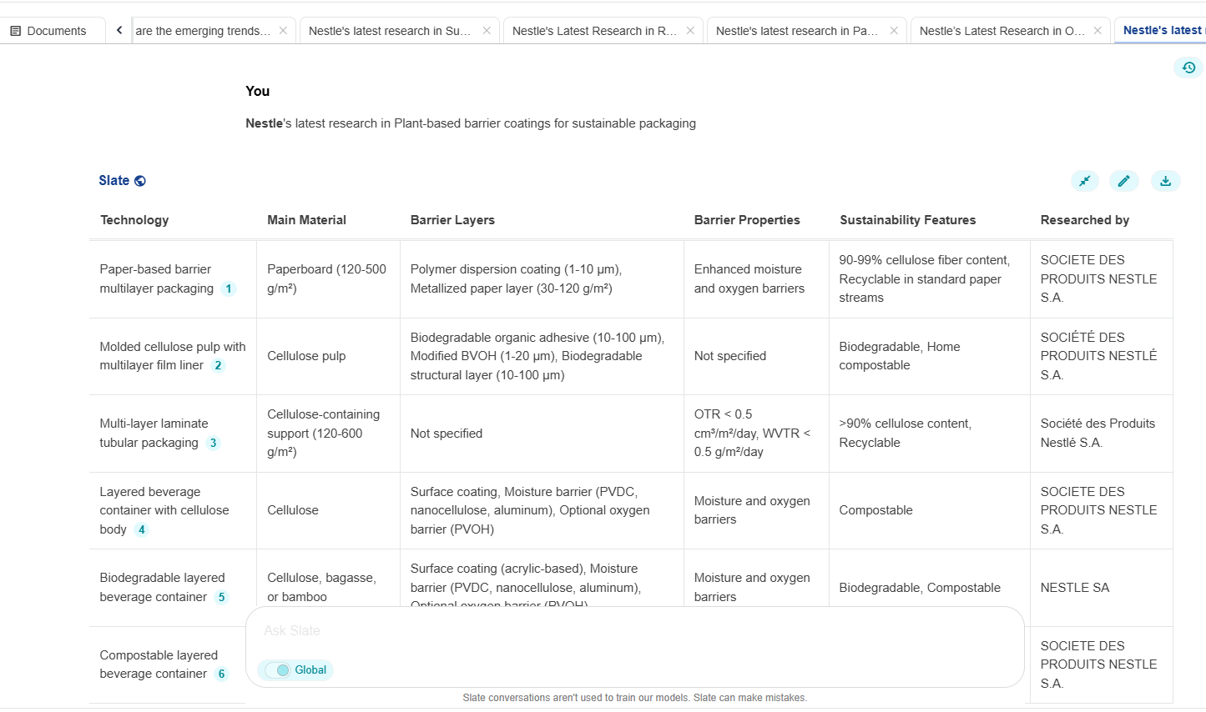Close the "Nestle's Latest Research in R…" tab
The height and width of the screenshot is (712, 1206).
point(690,31)
